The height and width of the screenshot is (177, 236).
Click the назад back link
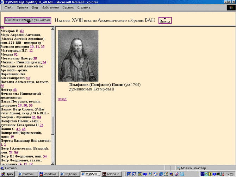click(62, 99)
